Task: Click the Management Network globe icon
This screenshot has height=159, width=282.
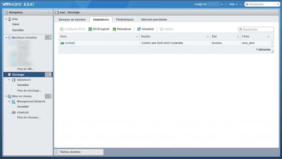Action: click(14, 102)
